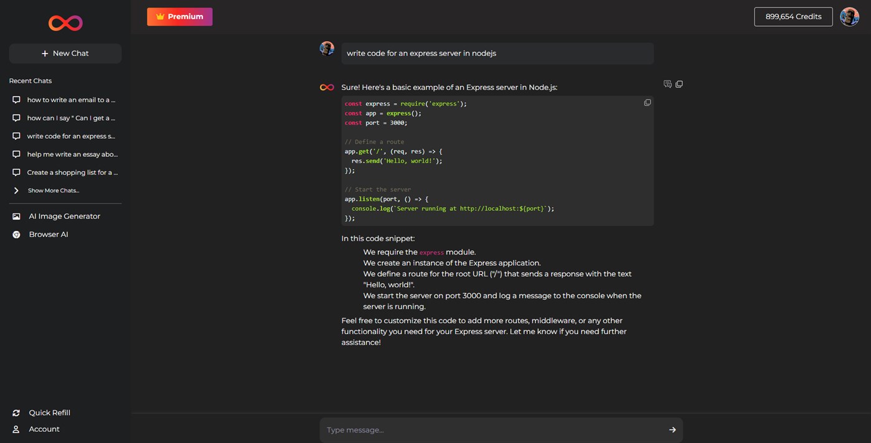The width and height of the screenshot is (871, 443).
Task: Click the chat bubbles icon above the response
Action: [667, 84]
